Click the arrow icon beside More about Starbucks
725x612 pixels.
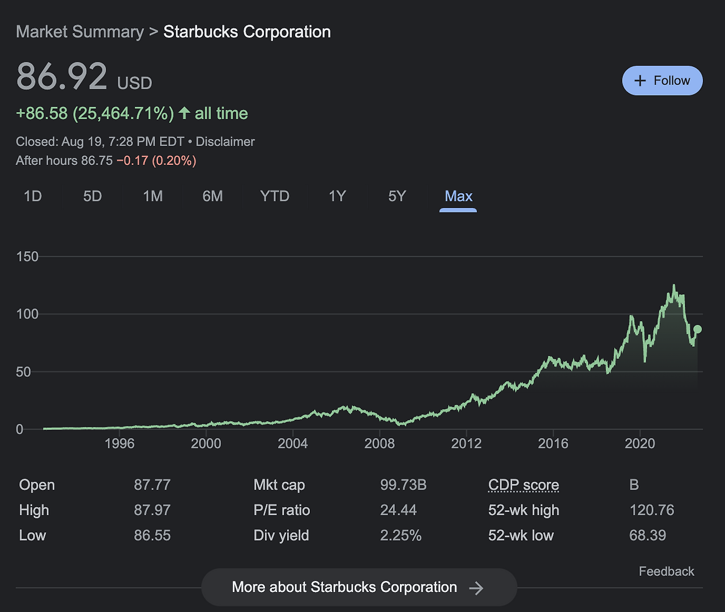tap(476, 588)
